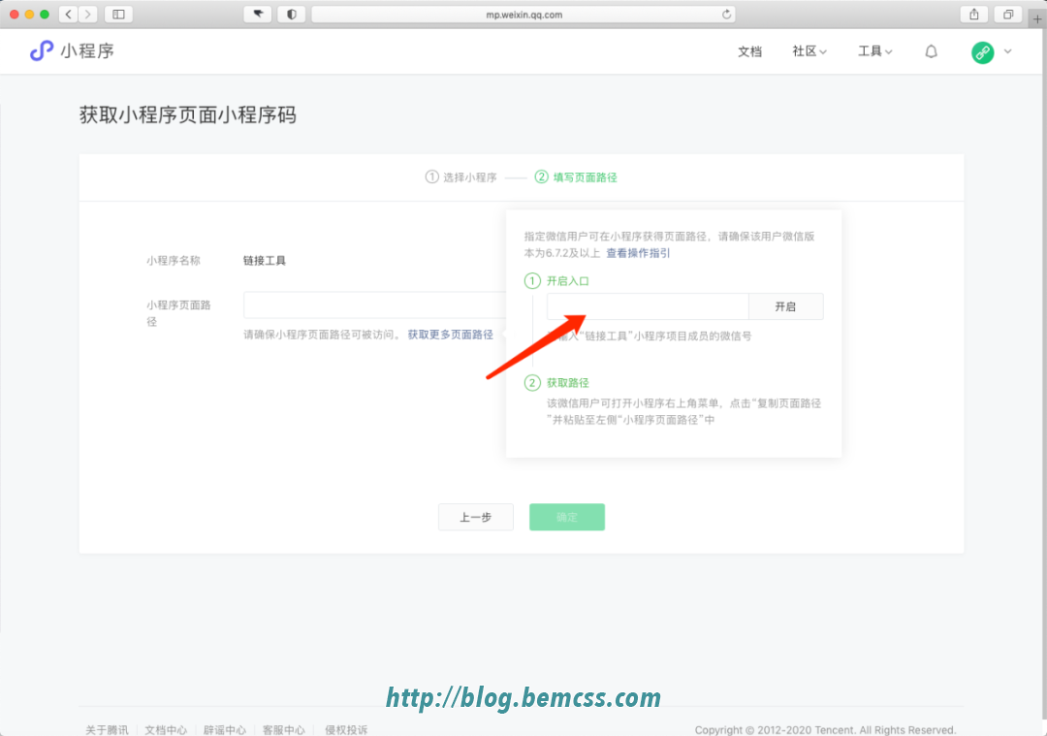
Task: Click the 获取更多页面路径 link
Action: (450, 335)
